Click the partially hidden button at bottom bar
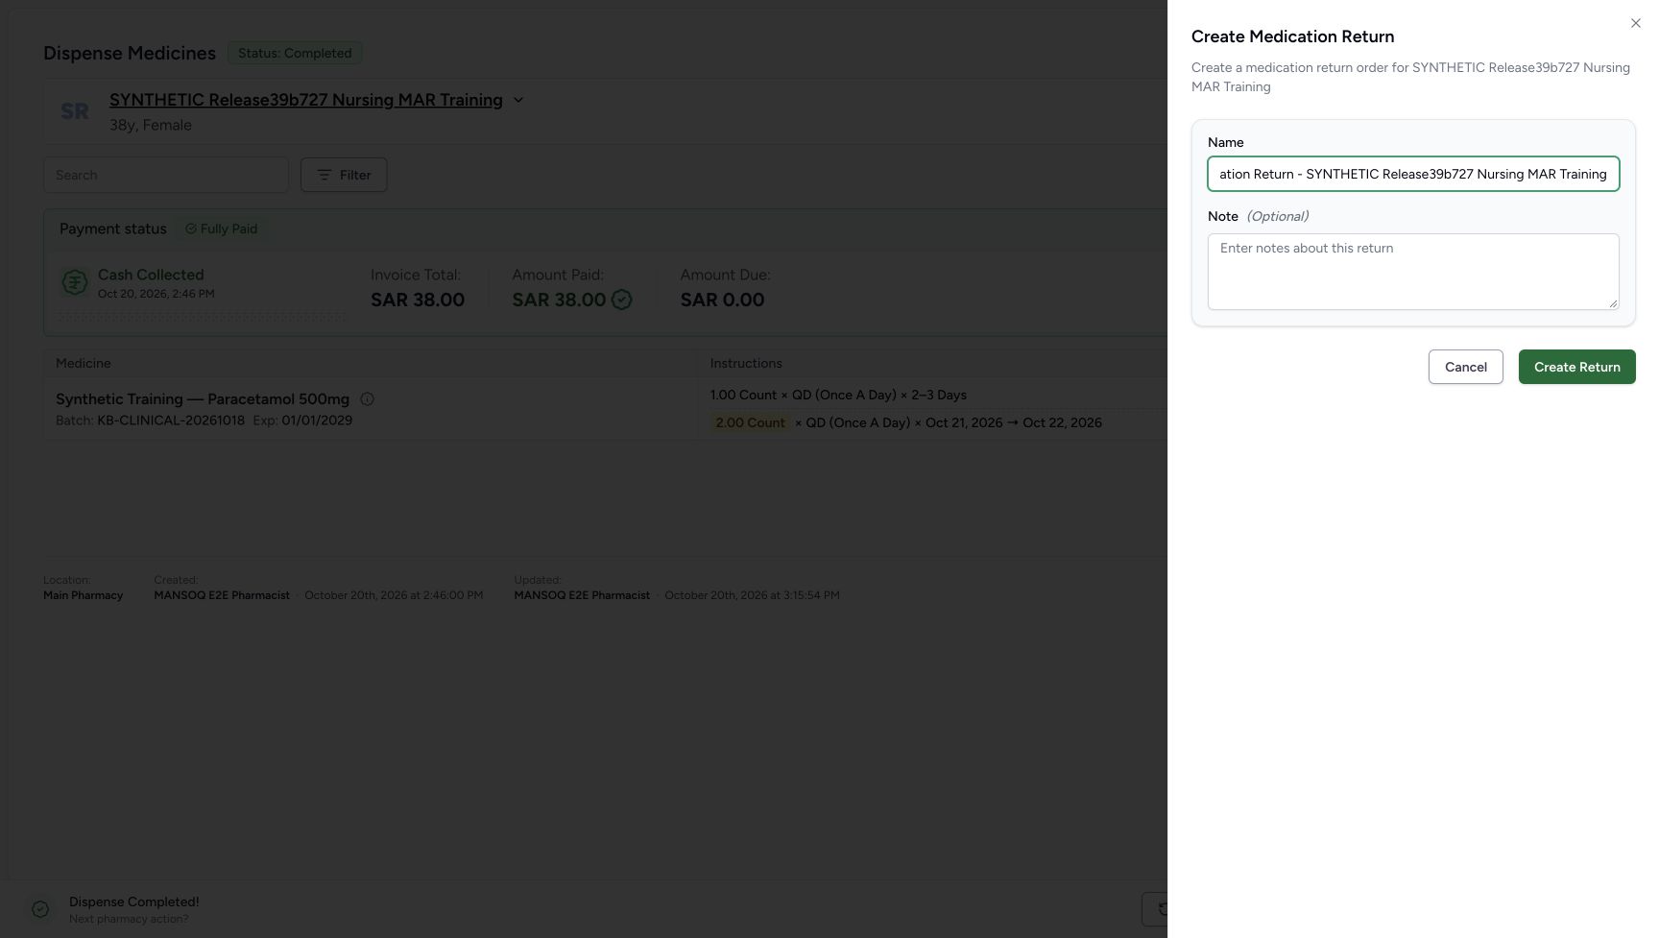The height and width of the screenshot is (938, 1659). pyautogui.click(x=1155, y=909)
